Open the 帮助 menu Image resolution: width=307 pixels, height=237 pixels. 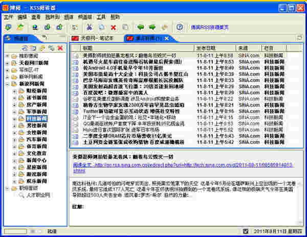click(115, 17)
